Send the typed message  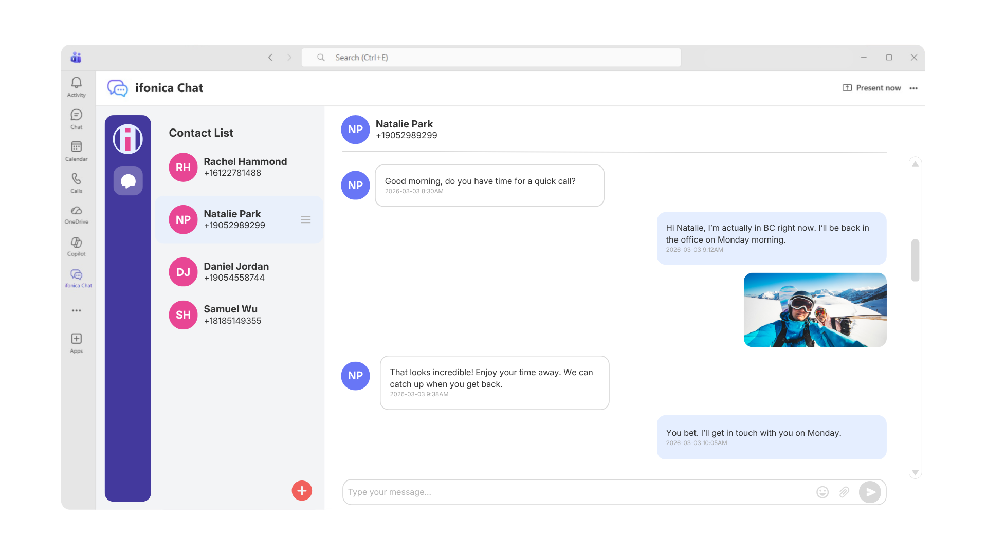[x=871, y=492]
